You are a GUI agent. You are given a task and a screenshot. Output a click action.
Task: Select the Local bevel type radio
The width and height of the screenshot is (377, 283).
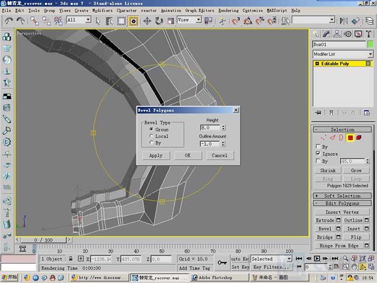[x=152, y=136]
